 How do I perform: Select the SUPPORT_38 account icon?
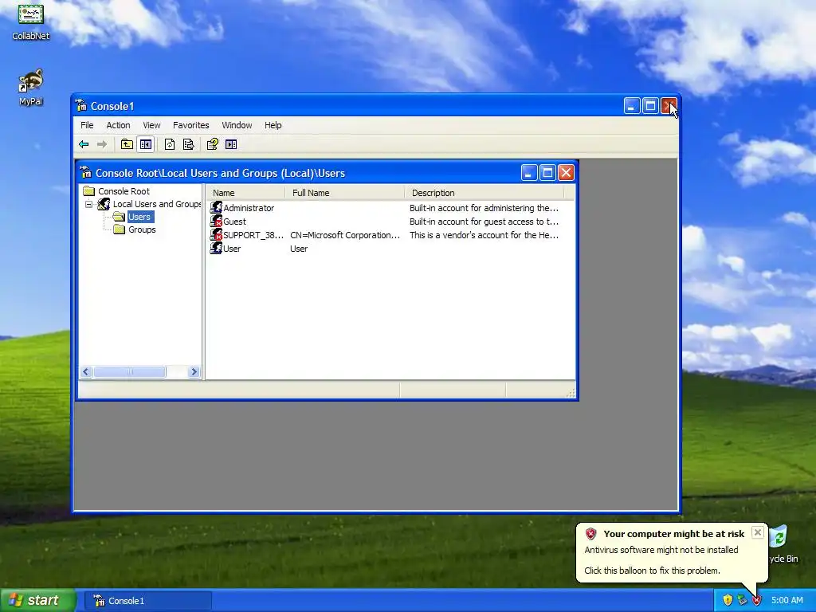pos(216,235)
